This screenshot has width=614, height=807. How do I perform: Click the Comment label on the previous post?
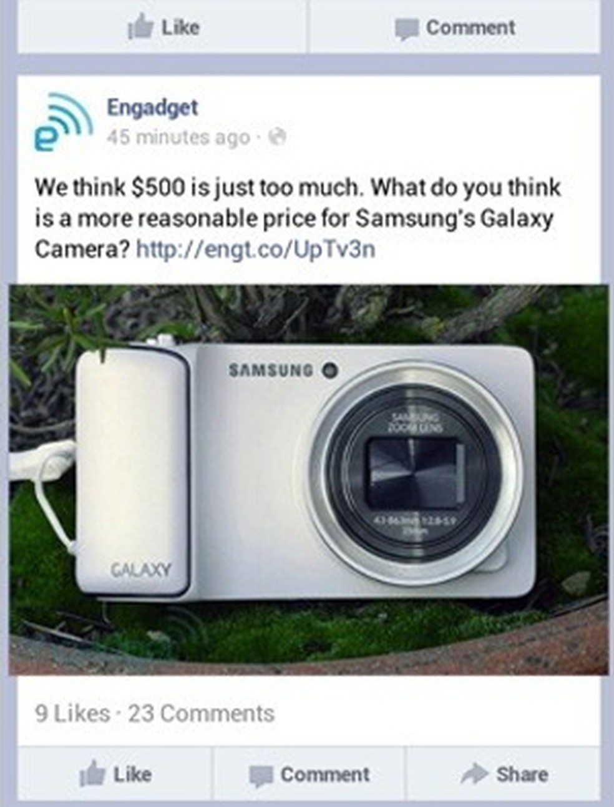[x=470, y=27]
